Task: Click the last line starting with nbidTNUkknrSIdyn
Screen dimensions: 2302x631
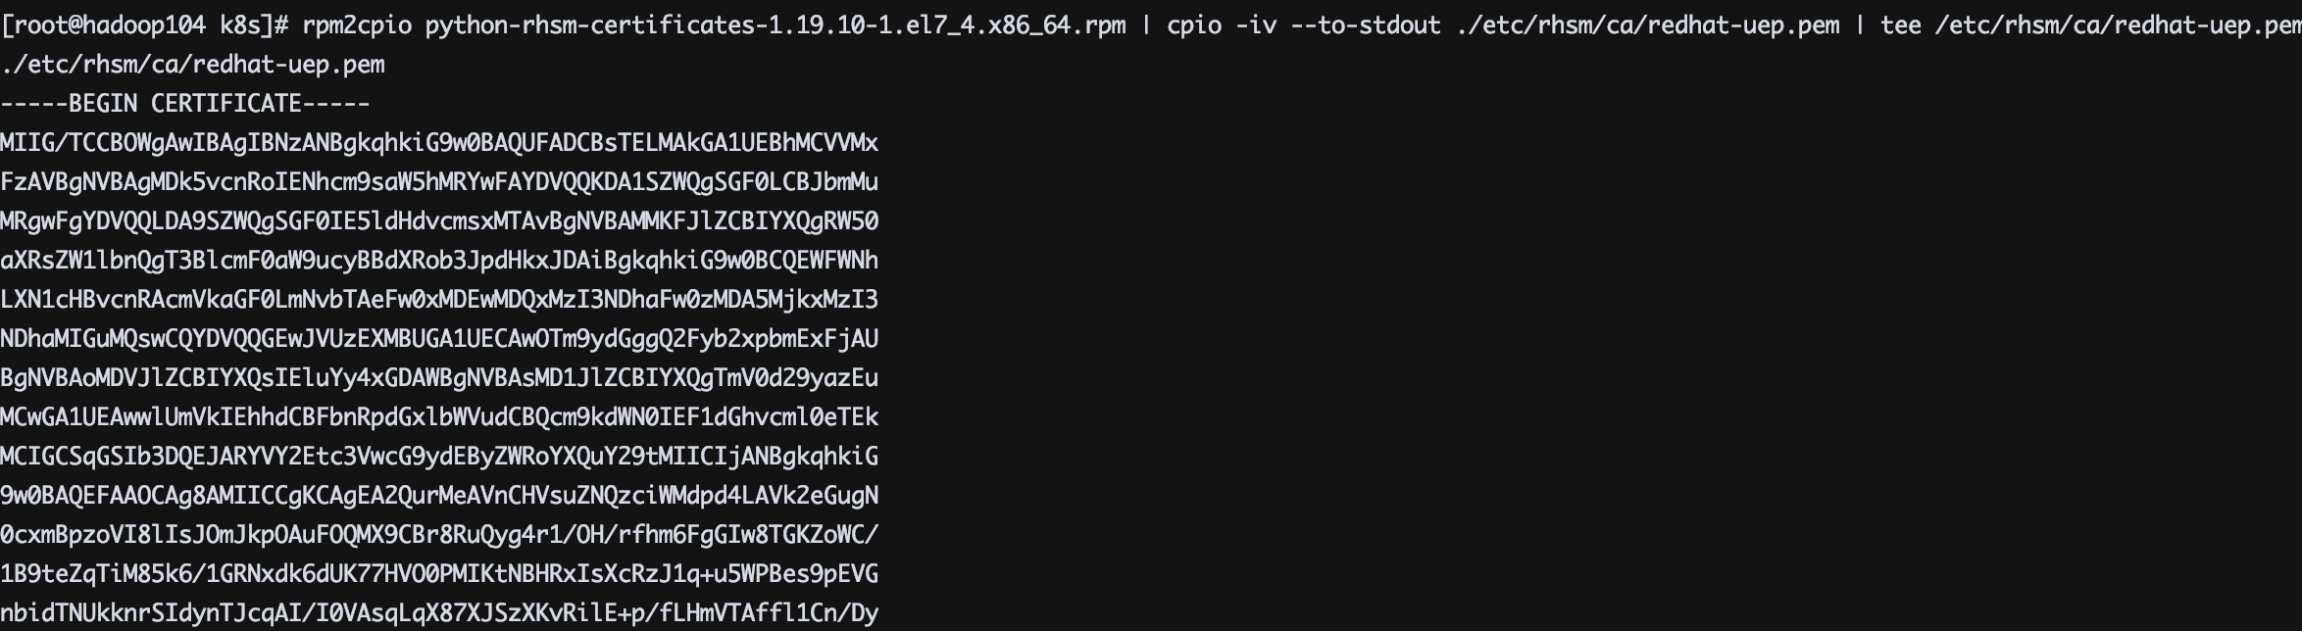Action: click(x=439, y=613)
